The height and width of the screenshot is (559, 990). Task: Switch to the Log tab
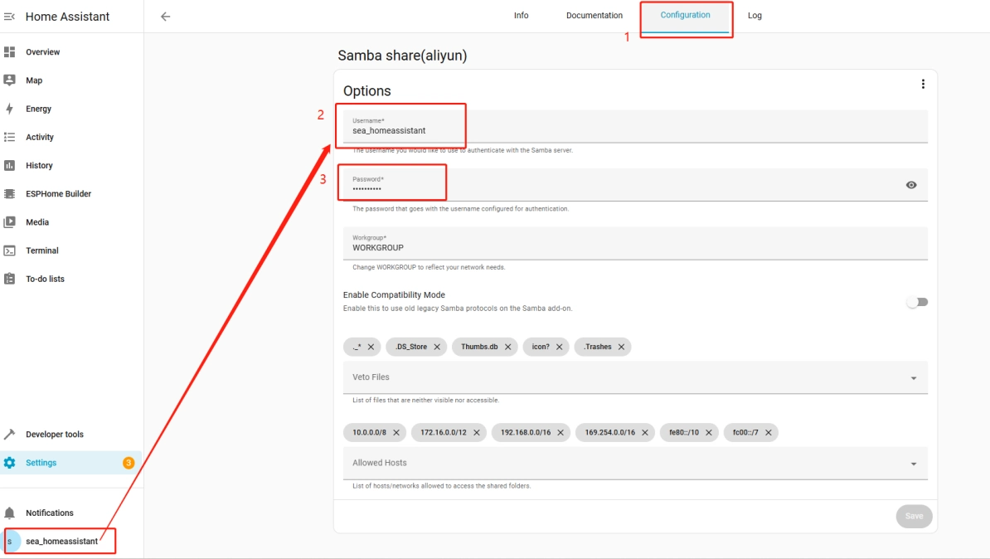coord(755,16)
